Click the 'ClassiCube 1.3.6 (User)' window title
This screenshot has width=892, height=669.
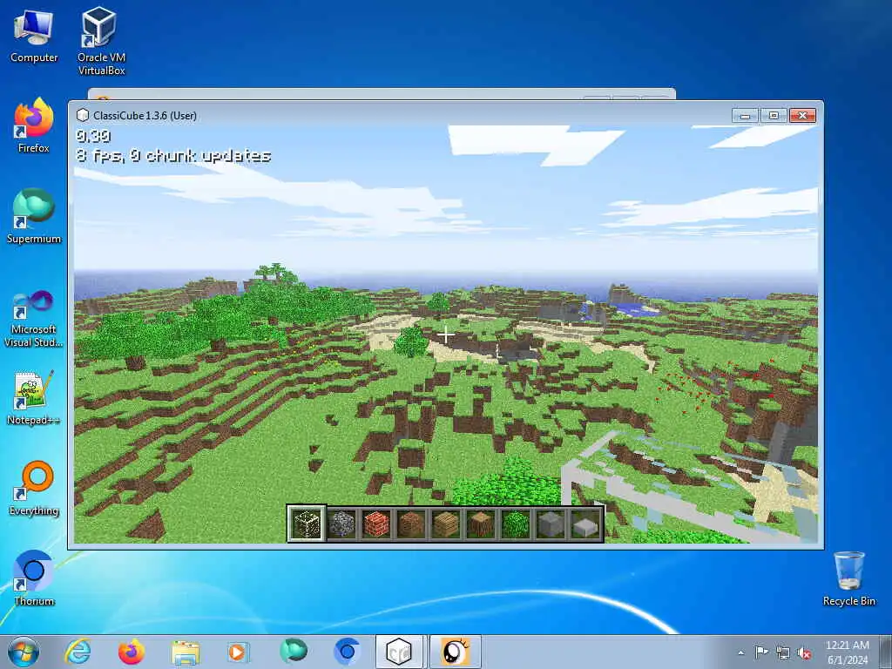pyautogui.click(x=145, y=116)
